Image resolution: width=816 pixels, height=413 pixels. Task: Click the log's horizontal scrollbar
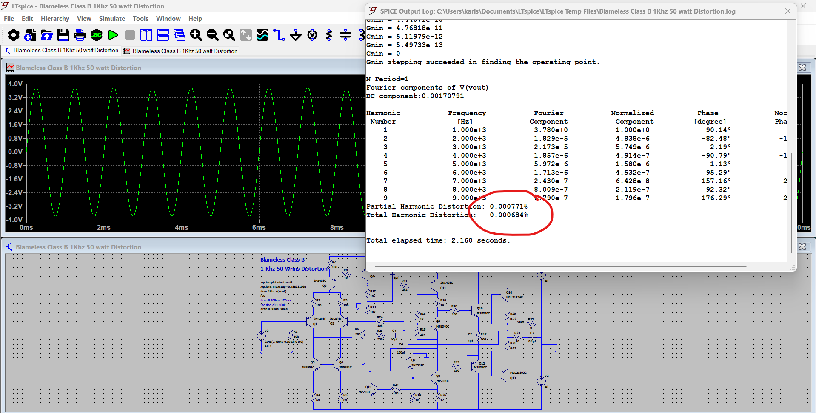tap(560, 266)
